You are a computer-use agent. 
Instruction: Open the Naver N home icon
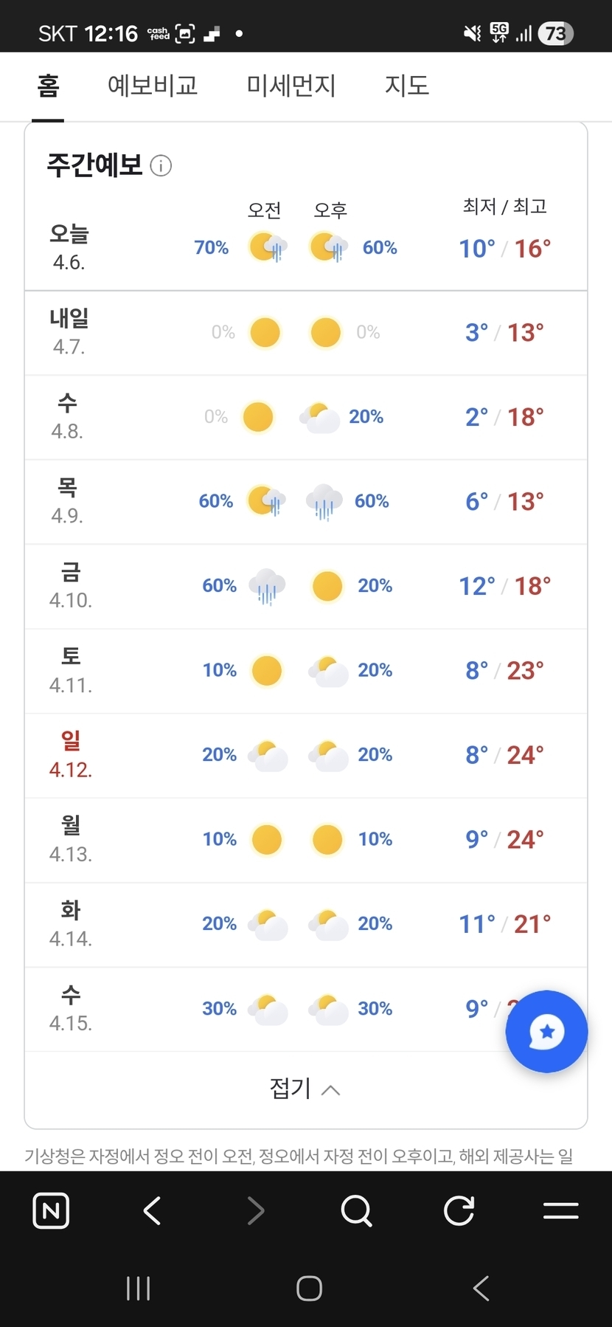(x=51, y=1210)
